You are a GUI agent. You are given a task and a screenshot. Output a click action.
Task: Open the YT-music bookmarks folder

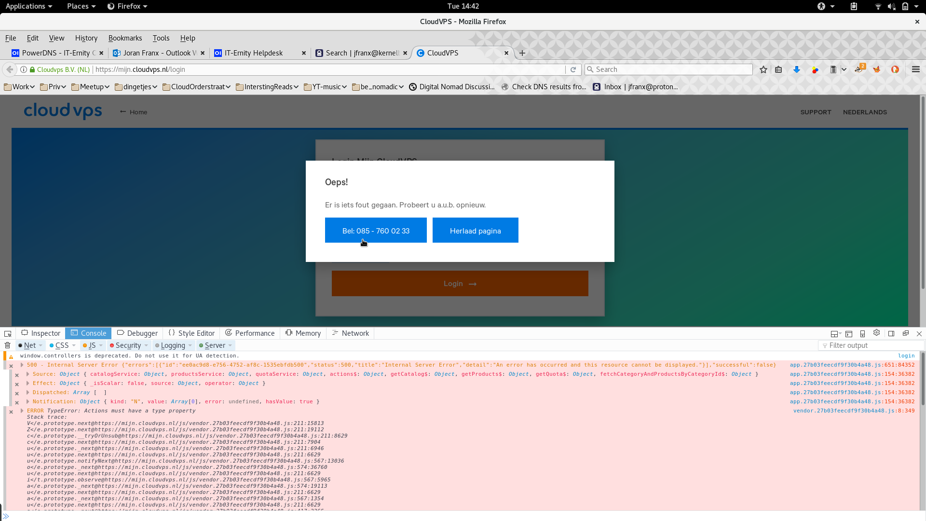326,87
